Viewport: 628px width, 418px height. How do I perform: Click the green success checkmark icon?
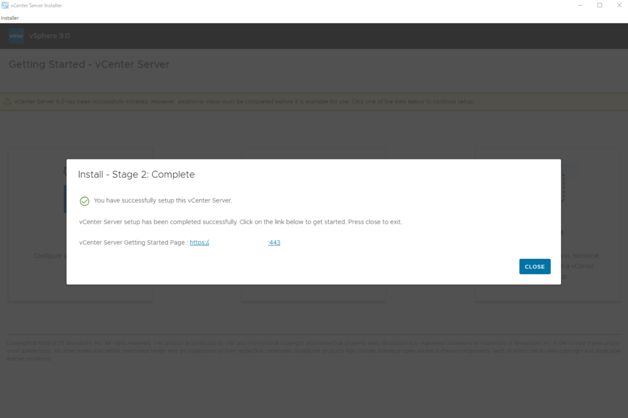85,201
